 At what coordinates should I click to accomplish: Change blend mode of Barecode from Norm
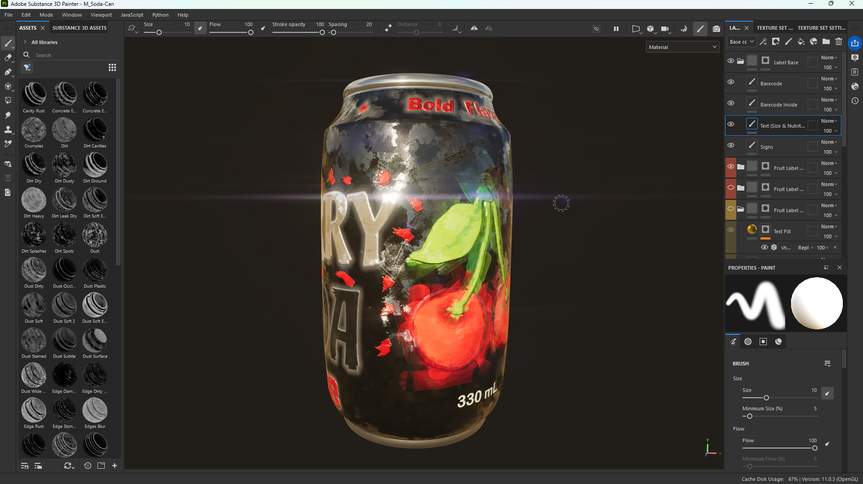[829, 78]
